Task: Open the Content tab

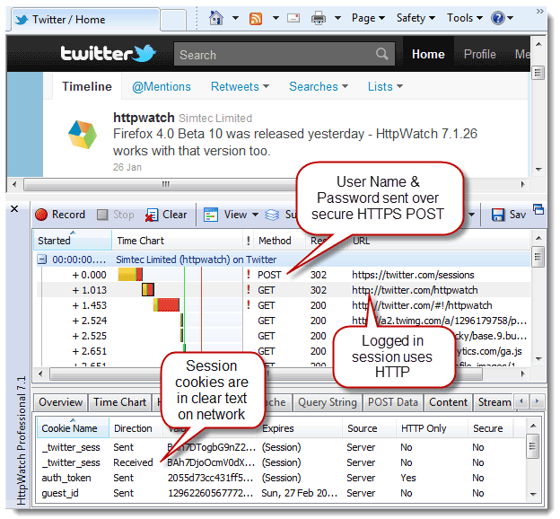Action: [448, 402]
